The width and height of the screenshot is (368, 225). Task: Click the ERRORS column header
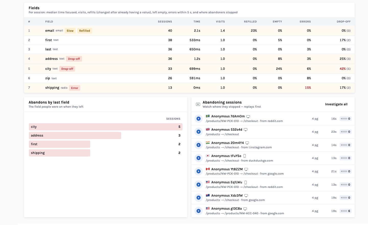(305, 22)
